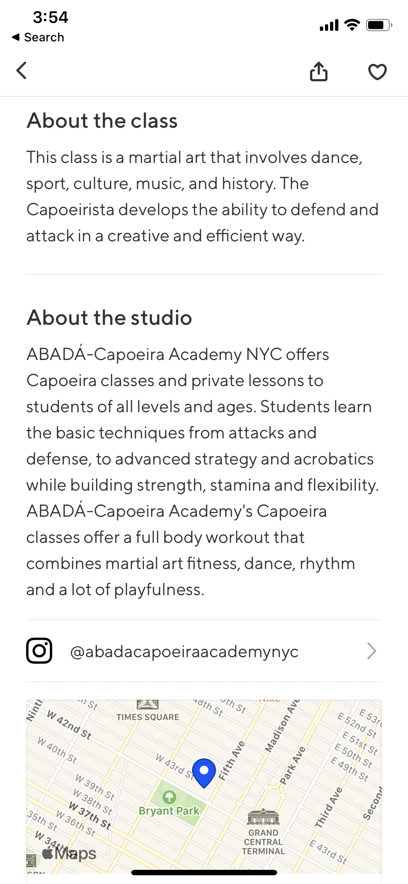The image size is (408, 884).
Task: Open @abadacapoeiraacademynyc Instagram handle
Action: tap(184, 651)
